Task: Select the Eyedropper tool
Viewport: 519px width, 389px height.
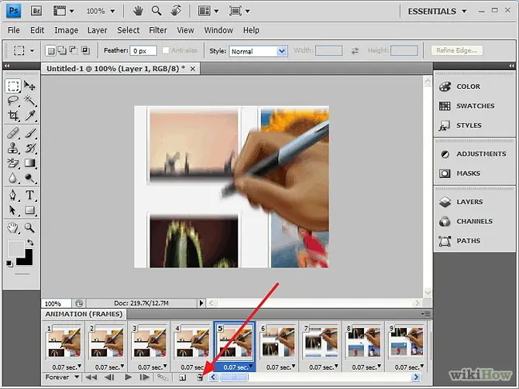Action: [29, 116]
